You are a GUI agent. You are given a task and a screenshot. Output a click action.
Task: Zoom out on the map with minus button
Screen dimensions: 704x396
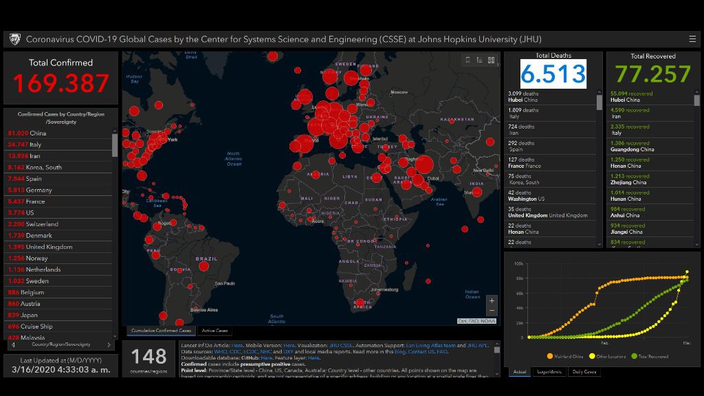tap(492, 311)
